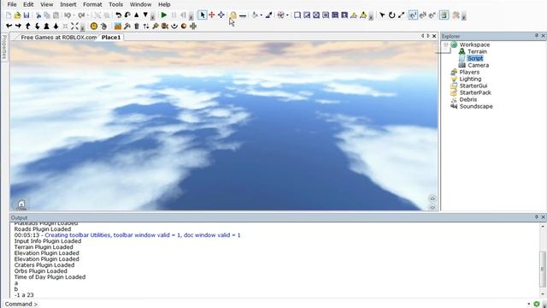Click the Reset button after Pause

[183, 15]
